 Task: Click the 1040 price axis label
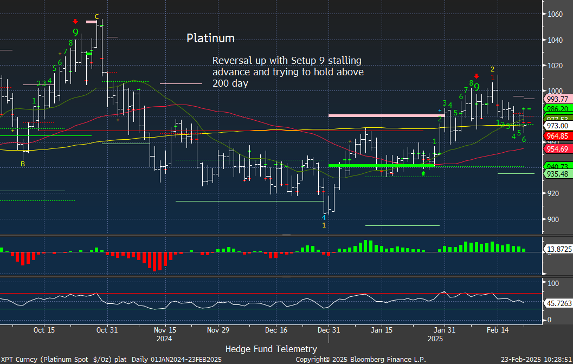click(x=555, y=40)
